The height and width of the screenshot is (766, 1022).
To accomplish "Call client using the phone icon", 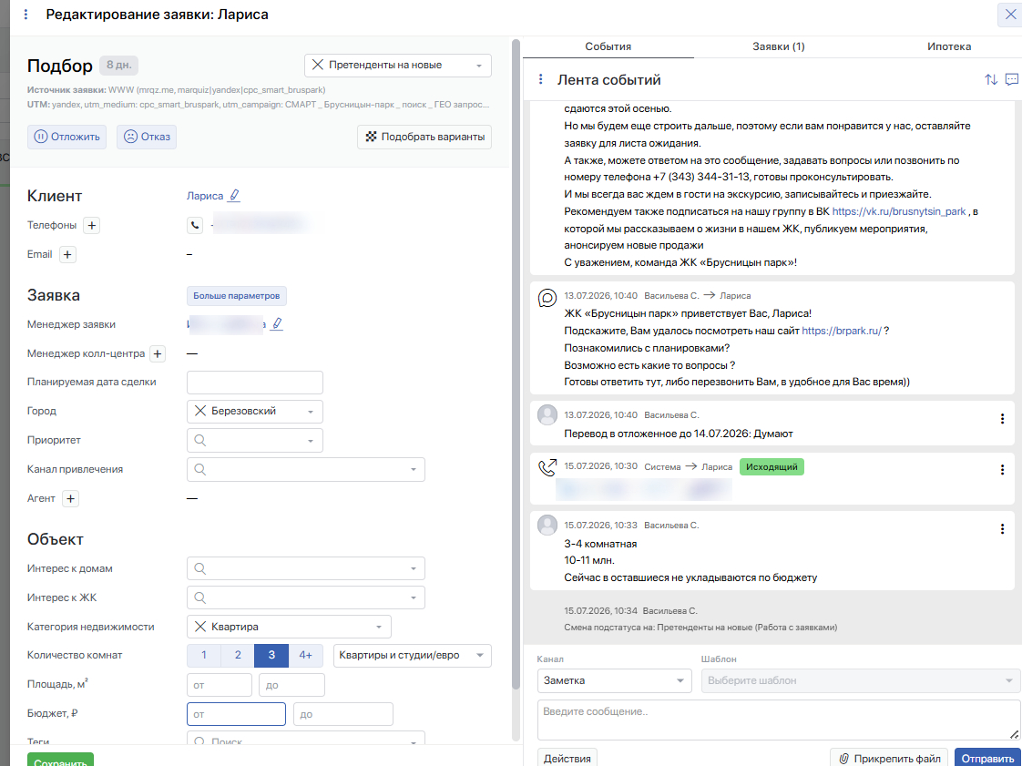I will pos(195,226).
